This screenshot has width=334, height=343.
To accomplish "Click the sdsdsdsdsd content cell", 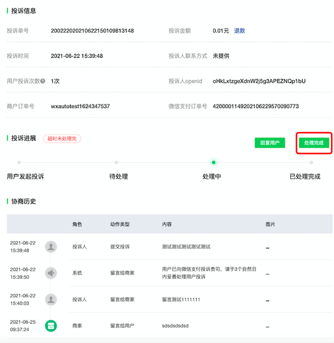I will pyautogui.click(x=175, y=326).
